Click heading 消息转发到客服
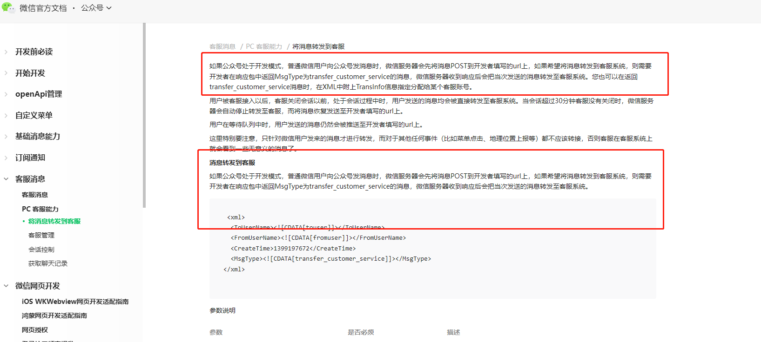Screen dimensions: 761x342 [232, 163]
